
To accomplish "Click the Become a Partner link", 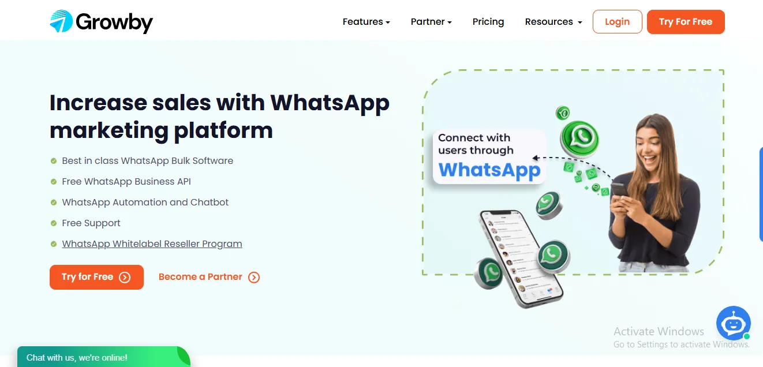I will [x=200, y=277].
